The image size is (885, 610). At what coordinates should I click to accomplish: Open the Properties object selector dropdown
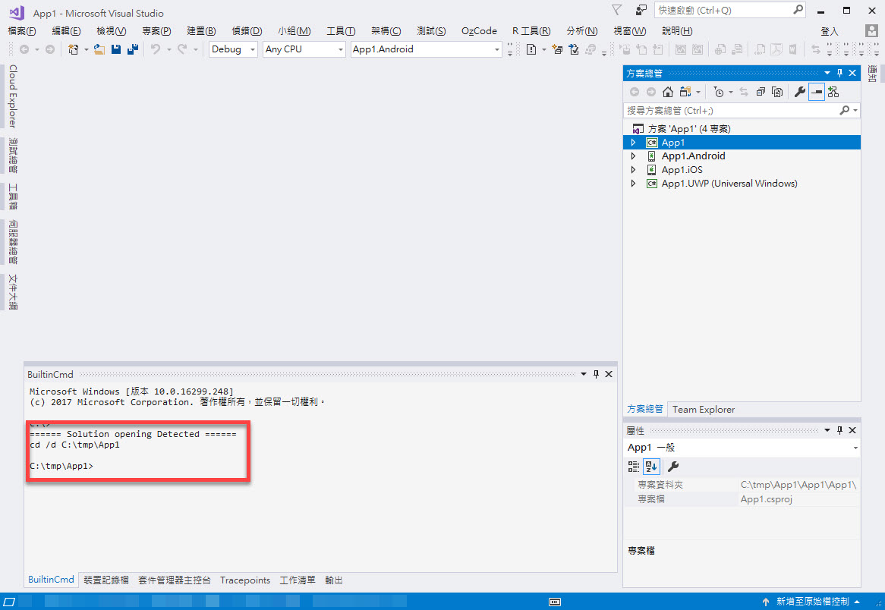(855, 448)
